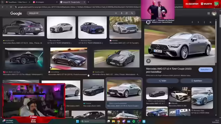Open three-dot options in preview panel
Screen dimensions: 221x124
pyautogui.click(x=204, y=22)
